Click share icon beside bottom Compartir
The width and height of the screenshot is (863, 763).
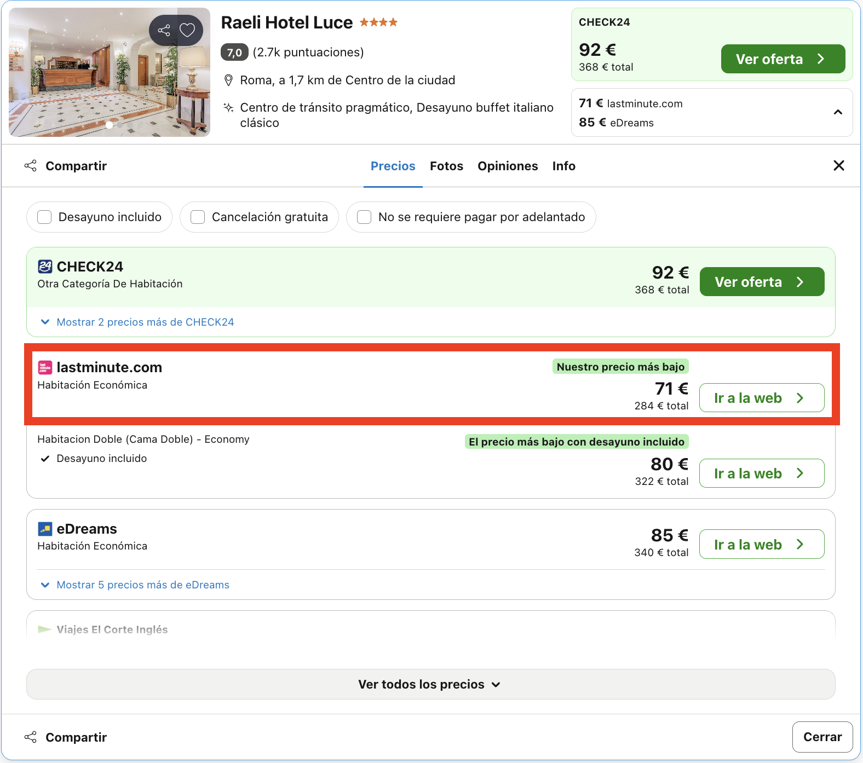click(31, 737)
